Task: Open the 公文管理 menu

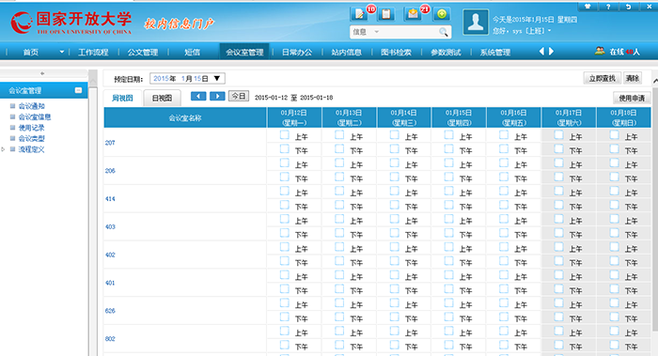Action: pyautogui.click(x=143, y=53)
